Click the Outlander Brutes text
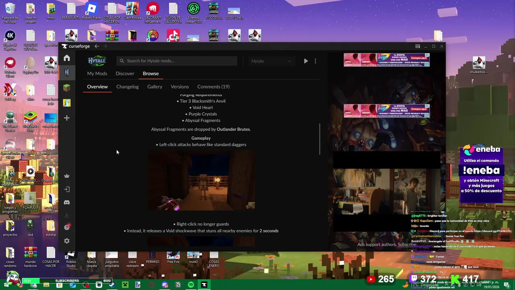 click(x=233, y=129)
